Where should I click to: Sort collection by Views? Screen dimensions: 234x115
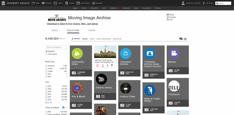pyautogui.click(x=85, y=39)
